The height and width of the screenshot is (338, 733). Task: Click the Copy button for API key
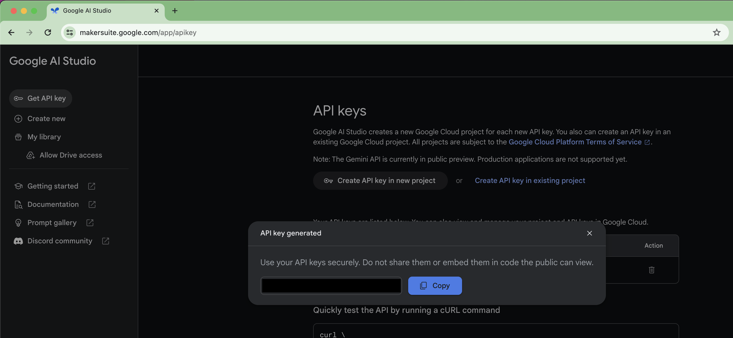click(435, 285)
